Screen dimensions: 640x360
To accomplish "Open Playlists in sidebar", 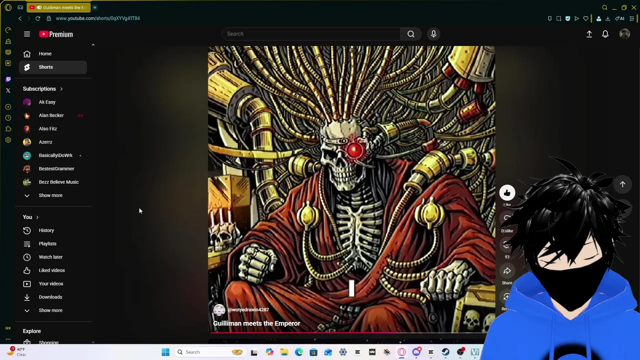I will (x=53, y=243).
